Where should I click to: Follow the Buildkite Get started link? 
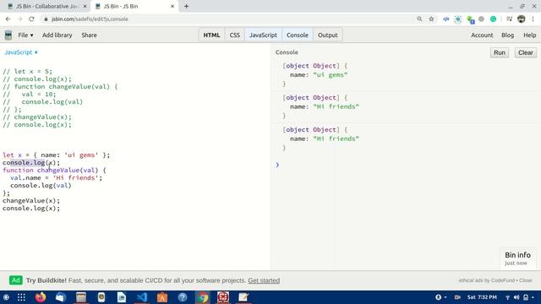[264, 280]
